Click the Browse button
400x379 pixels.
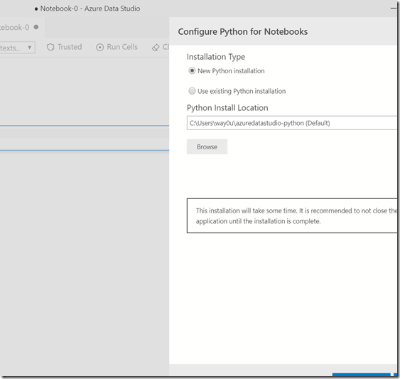(x=207, y=147)
